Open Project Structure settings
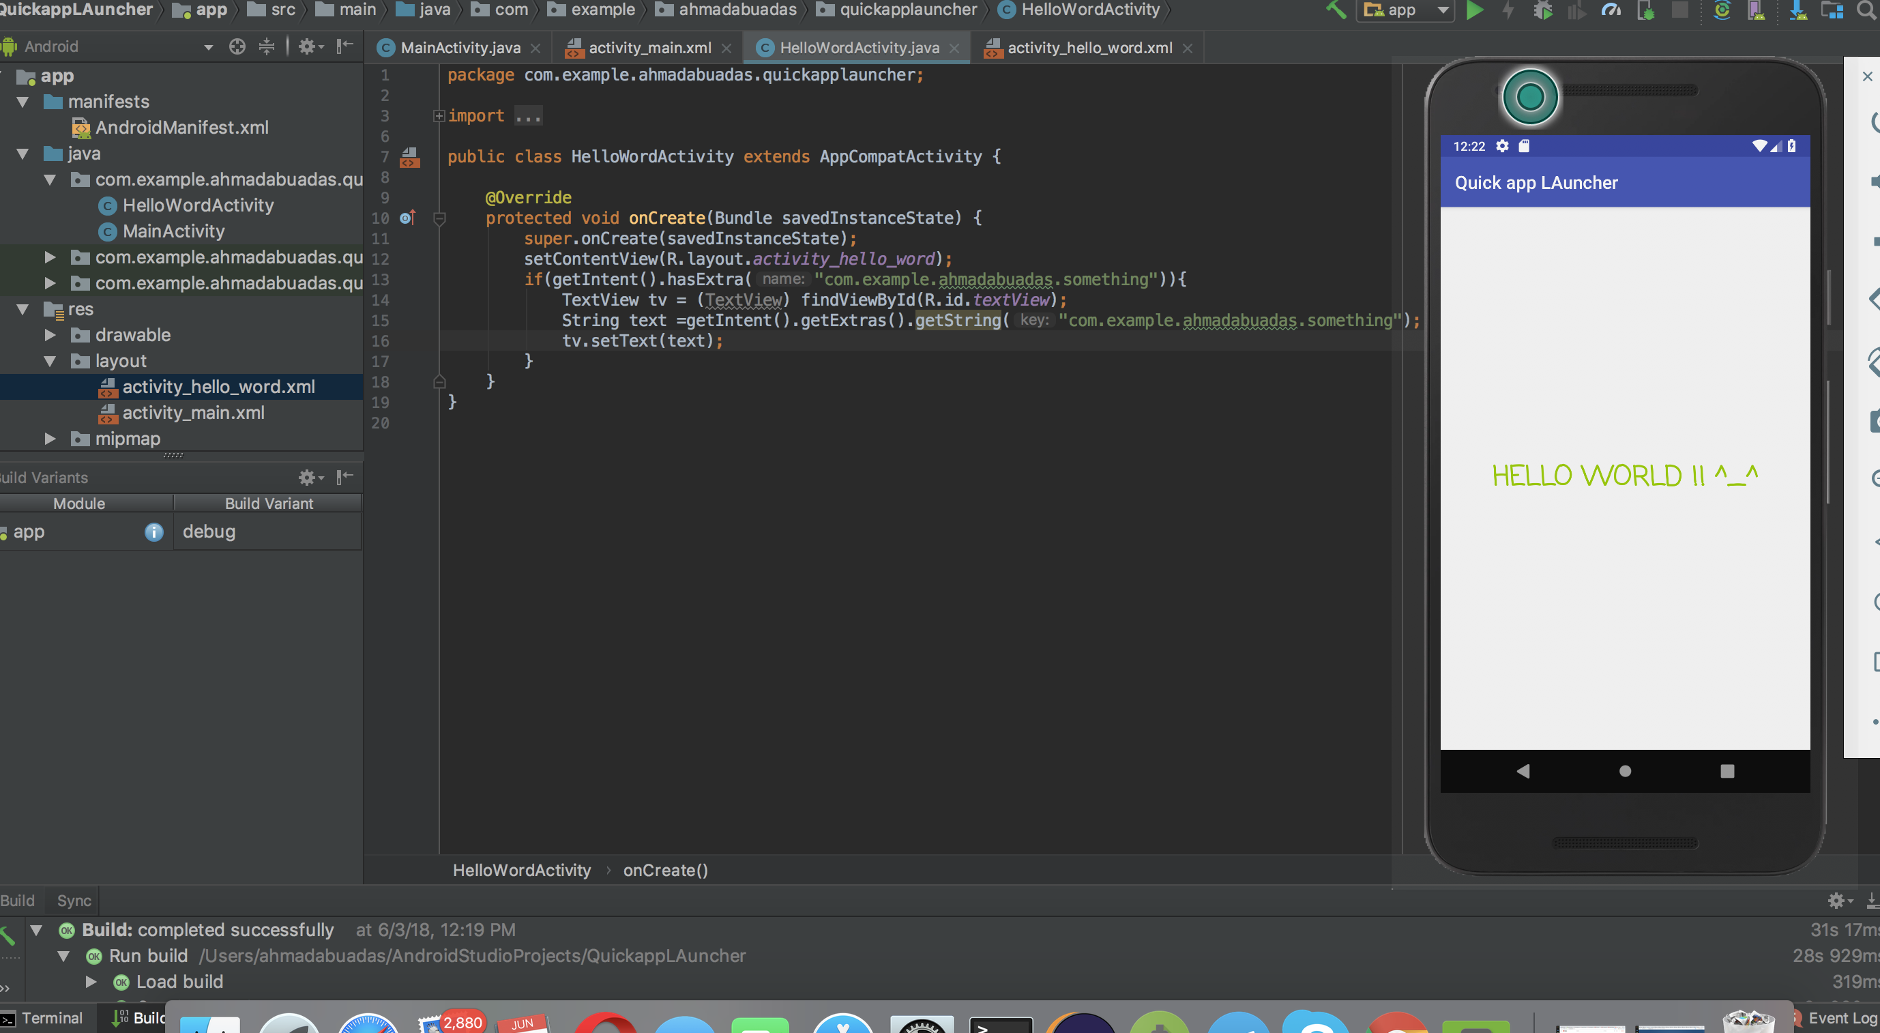1880x1033 pixels. click(1832, 10)
